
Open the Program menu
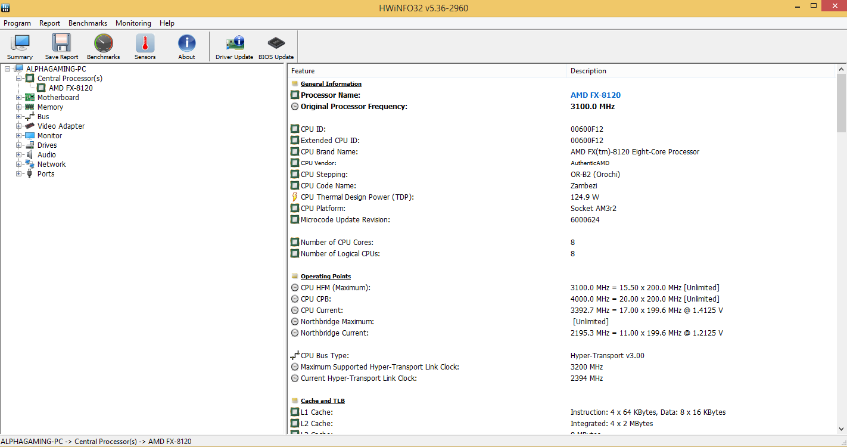click(x=17, y=23)
